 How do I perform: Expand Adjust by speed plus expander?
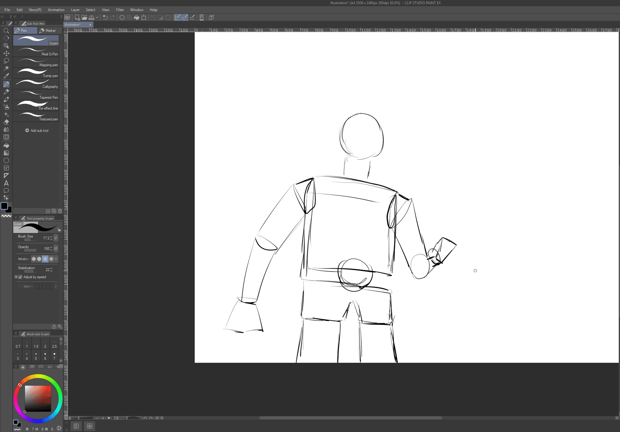pyautogui.click(x=16, y=277)
